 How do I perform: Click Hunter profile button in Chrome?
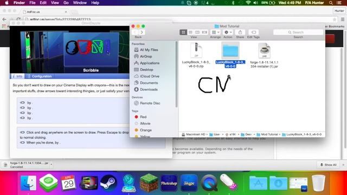coord(339,11)
